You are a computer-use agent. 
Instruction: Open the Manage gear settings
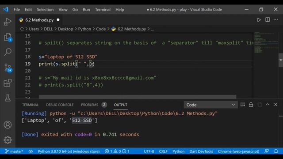(8, 140)
